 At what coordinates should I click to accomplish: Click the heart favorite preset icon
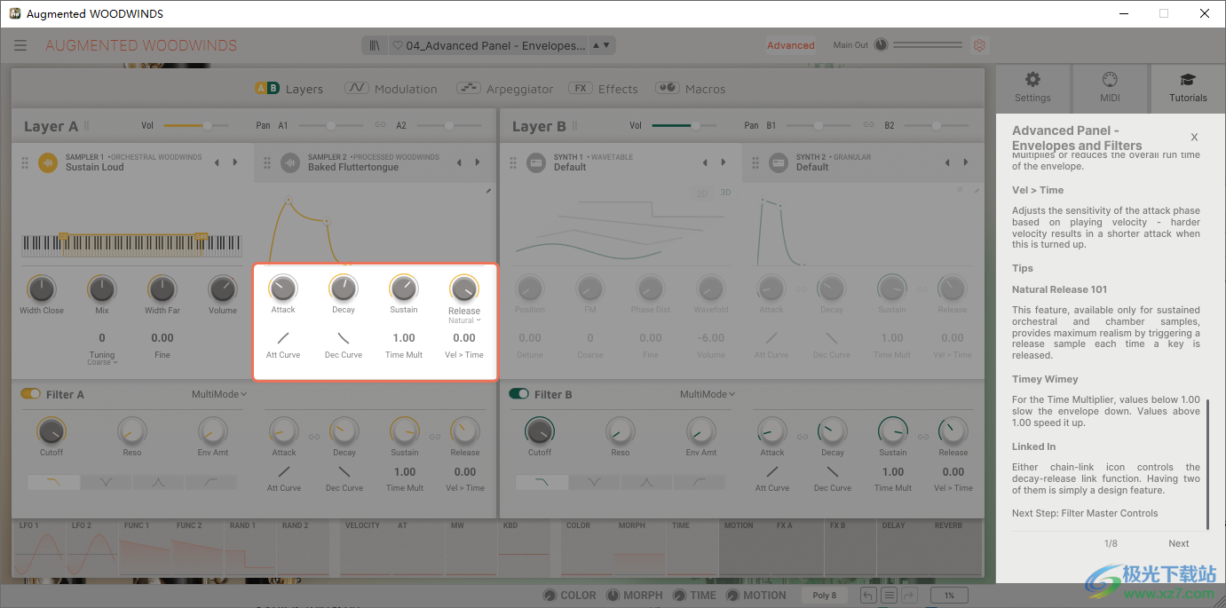tap(398, 45)
